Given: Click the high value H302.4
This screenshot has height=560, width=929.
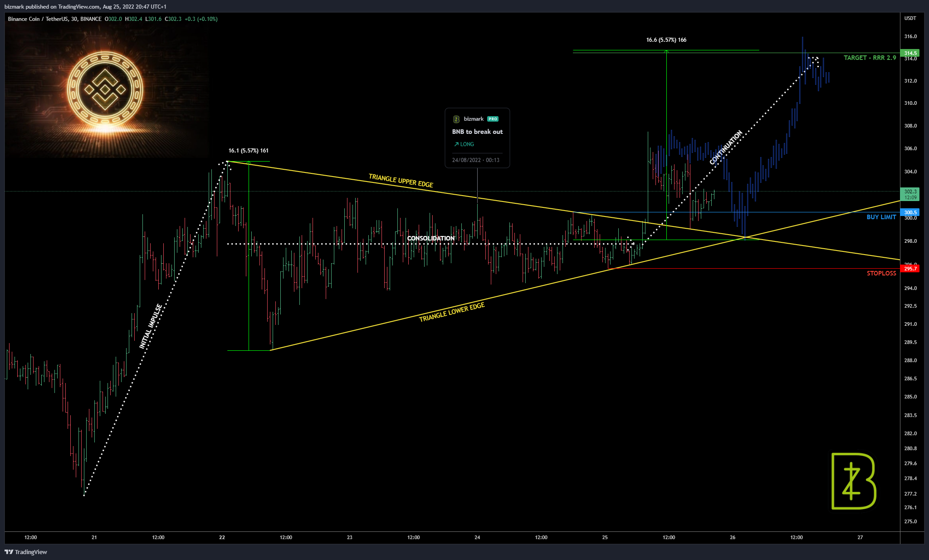Looking at the screenshot, I should tap(133, 19).
